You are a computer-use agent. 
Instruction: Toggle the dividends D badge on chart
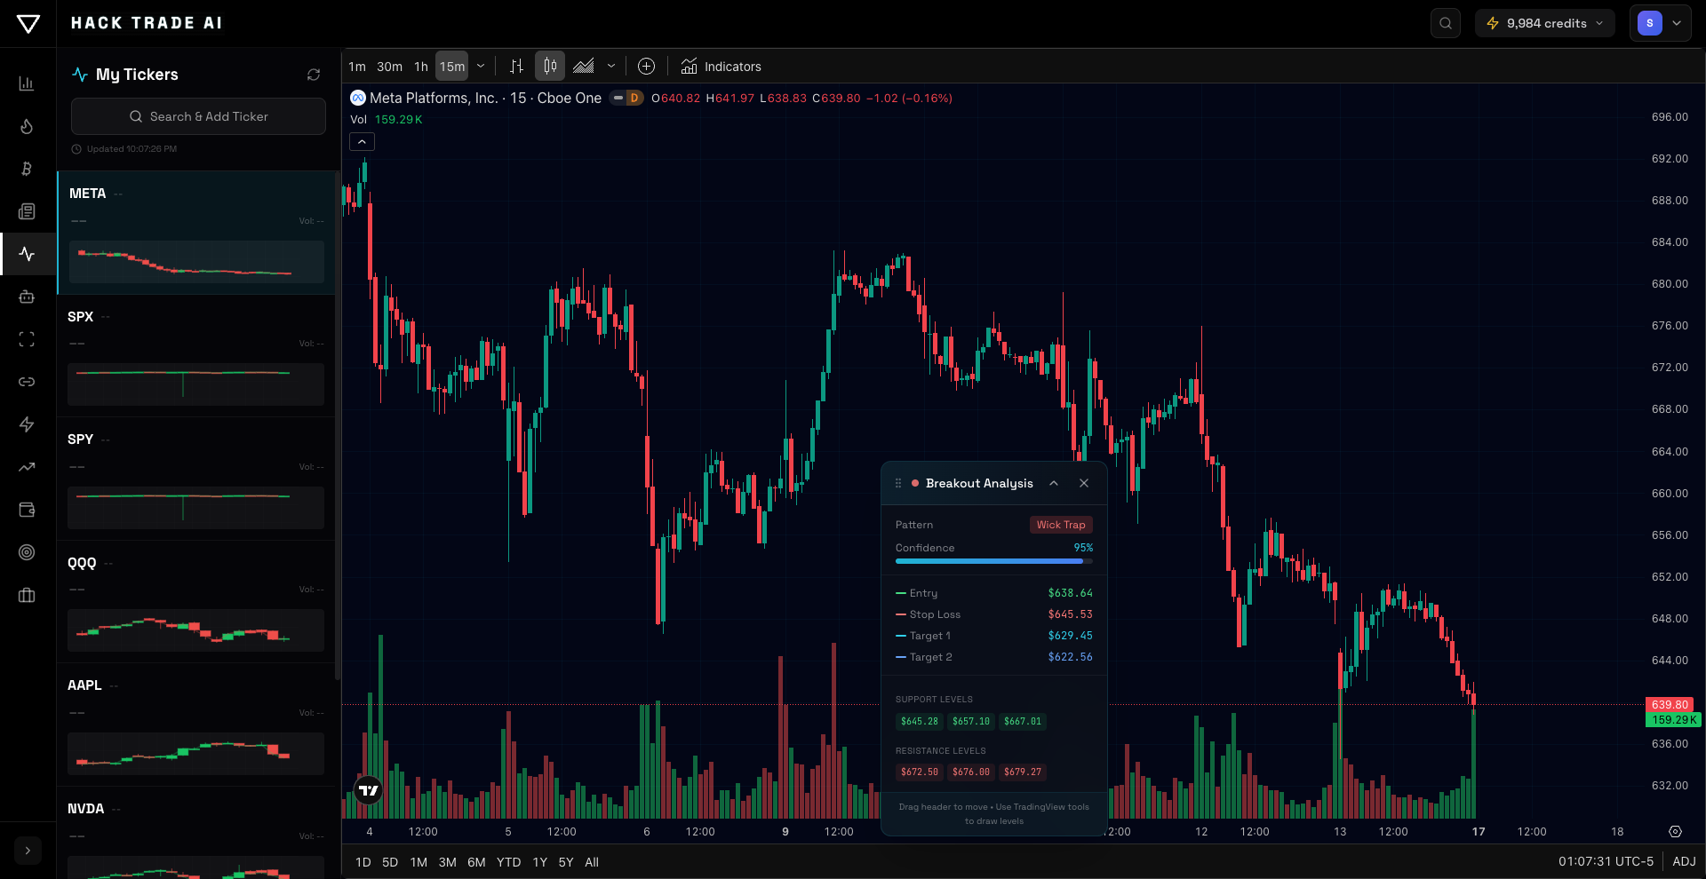point(634,98)
